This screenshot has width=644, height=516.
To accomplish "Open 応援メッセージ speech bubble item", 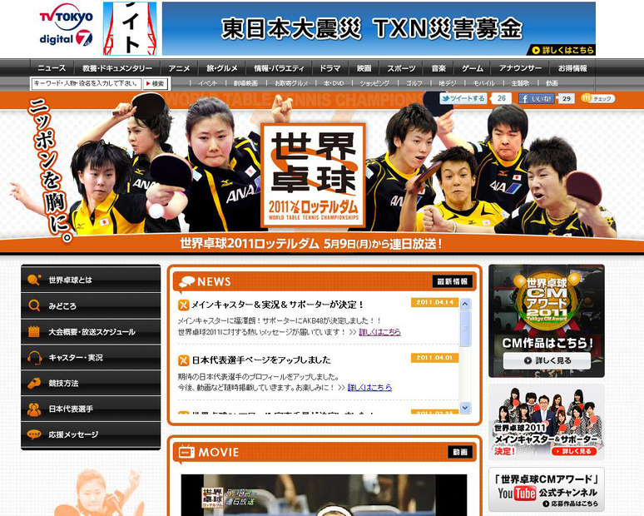I will [x=91, y=434].
